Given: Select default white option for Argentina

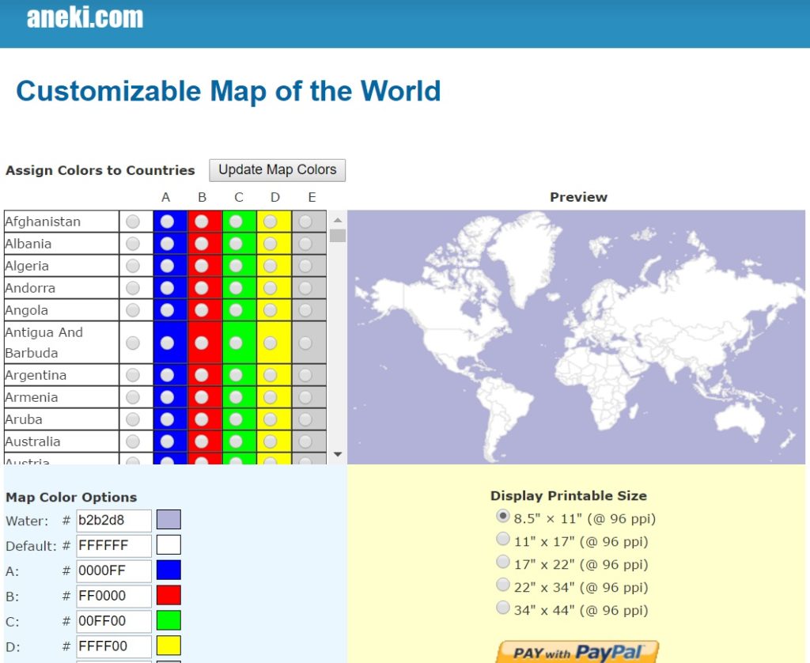Looking at the screenshot, I should tap(133, 375).
